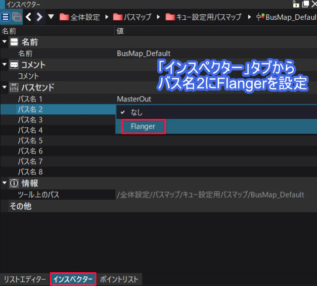Screen dimensions: 317x286
Task: Click the 名前 property row label
Action: coord(25,53)
